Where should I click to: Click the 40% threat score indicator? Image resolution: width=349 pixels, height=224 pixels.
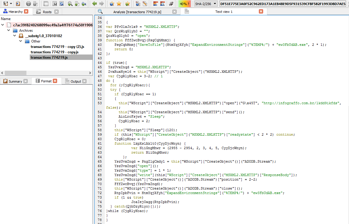click(184, 4)
